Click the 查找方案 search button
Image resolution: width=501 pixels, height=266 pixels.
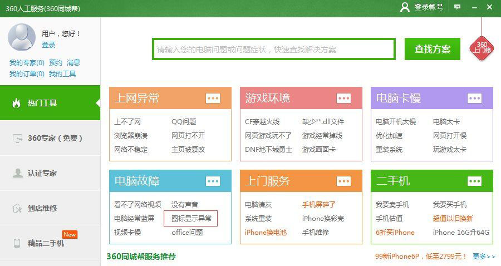[x=433, y=49]
